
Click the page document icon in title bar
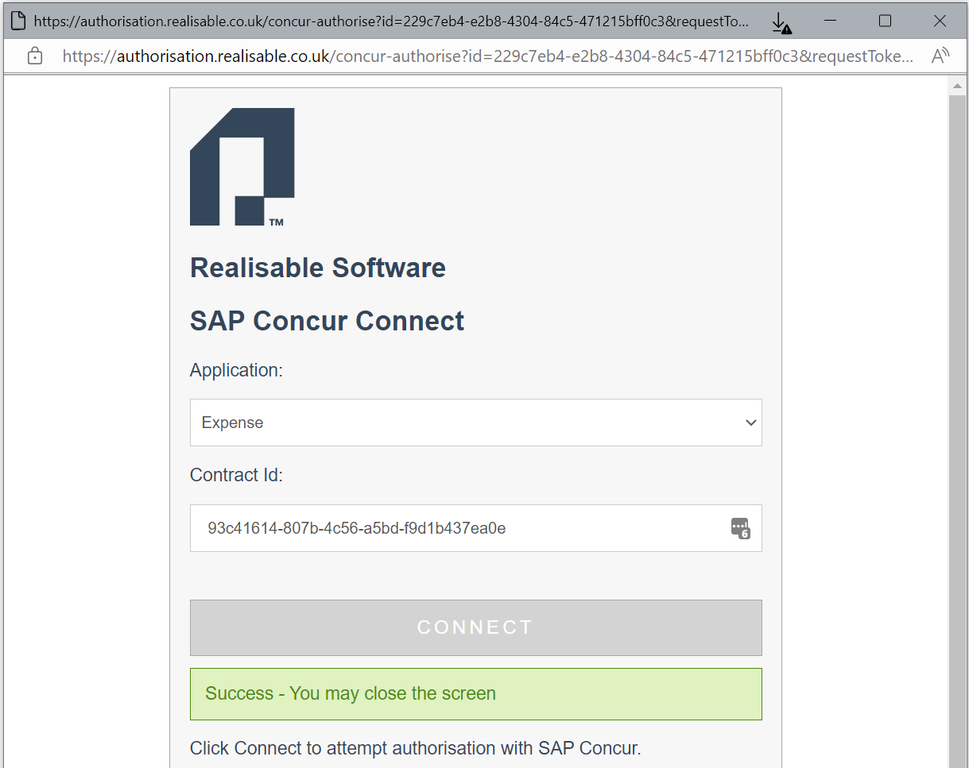(x=17, y=21)
